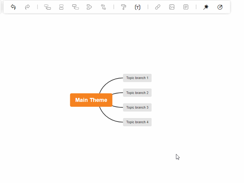244x183 pixels.
Task: Select the Topic branch 1 node
Action: pos(137,78)
